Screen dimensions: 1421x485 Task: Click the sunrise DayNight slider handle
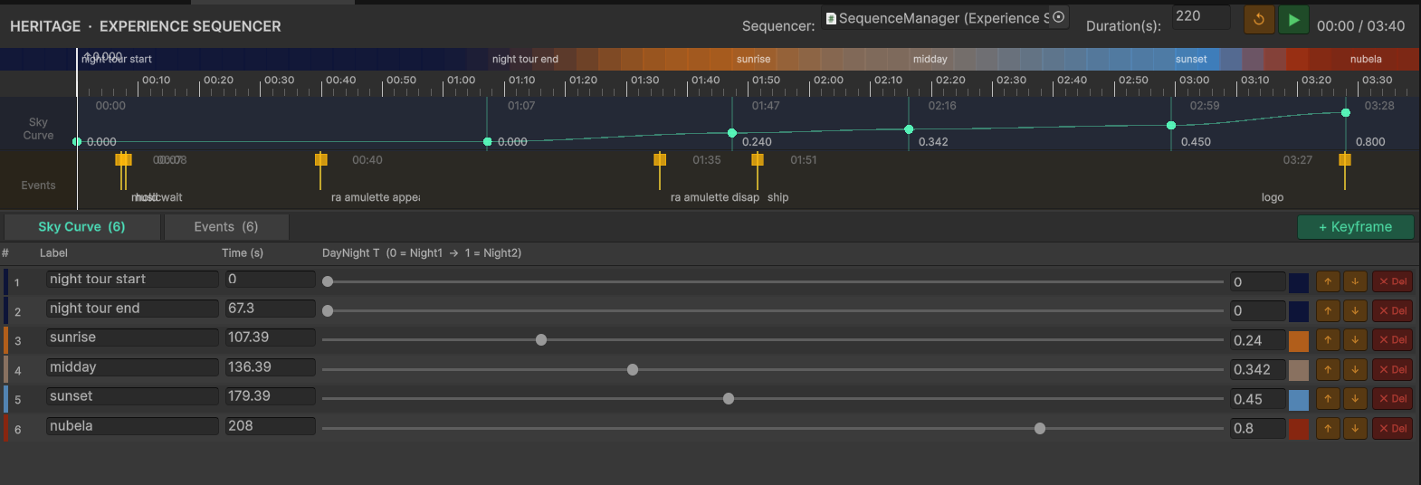[541, 340]
